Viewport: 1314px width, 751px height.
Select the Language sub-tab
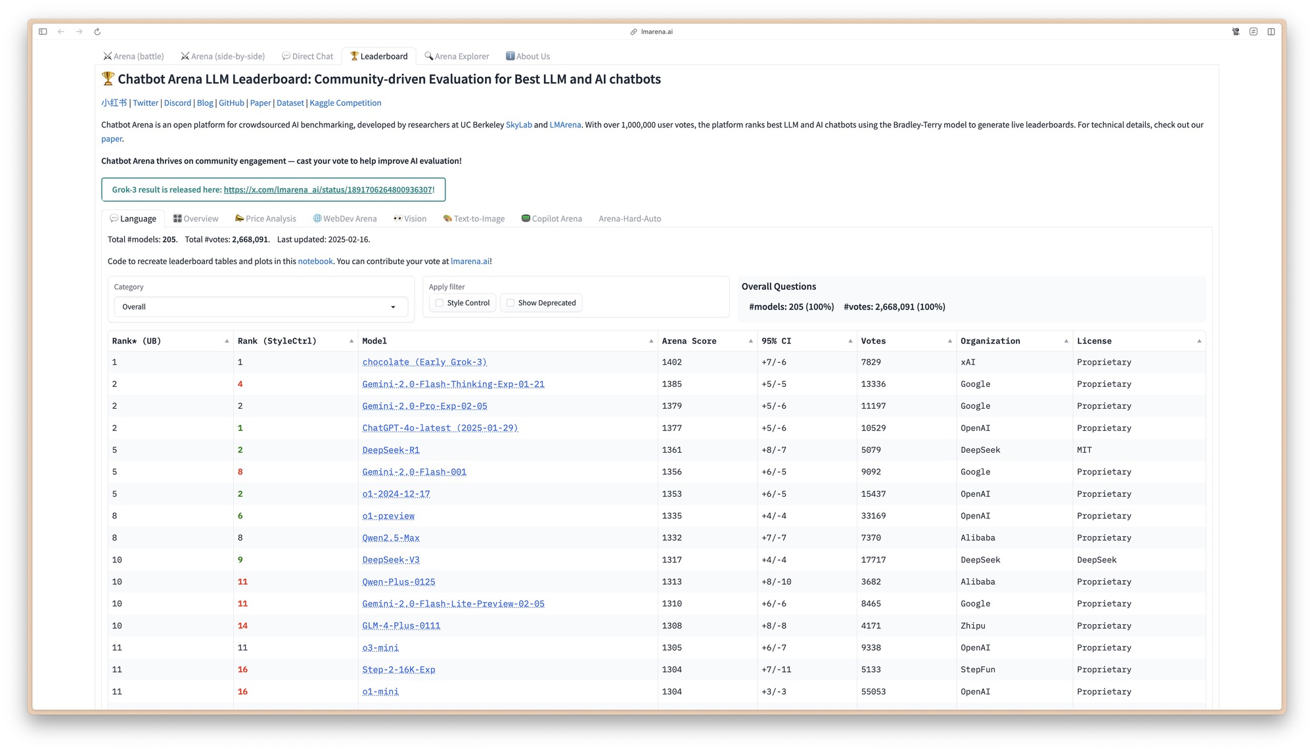[133, 219]
